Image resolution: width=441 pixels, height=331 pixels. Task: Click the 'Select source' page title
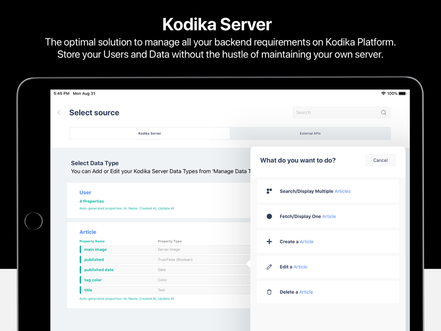point(94,113)
